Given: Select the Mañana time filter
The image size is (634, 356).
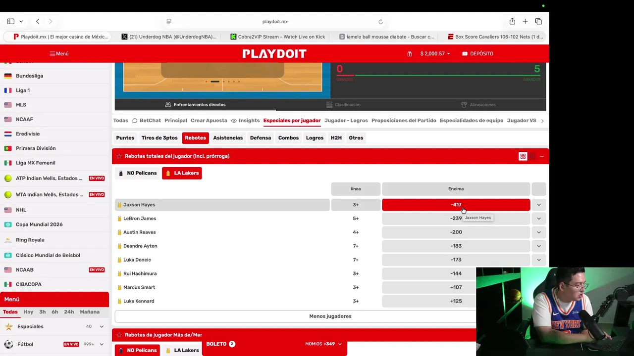Looking at the screenshot, I should (90, 312).
